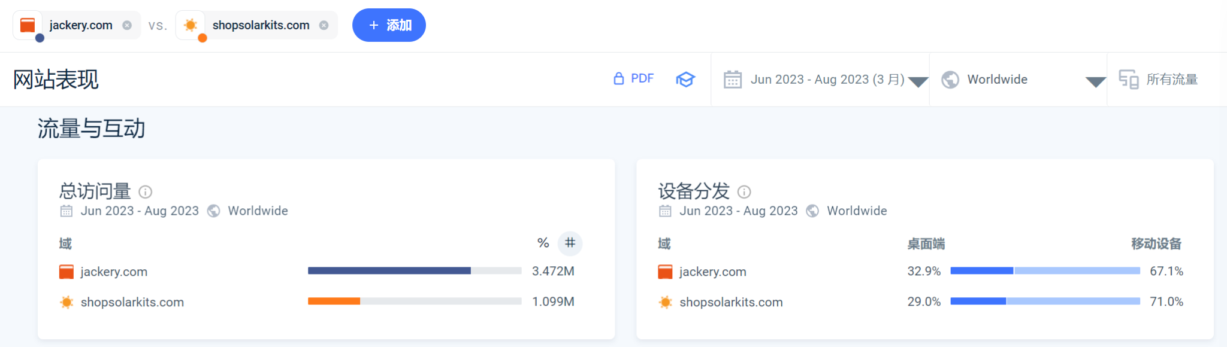This screenshot has height=347, width=1227.
Task: Open jackery.com in the total visits card
Action: point(114,272)
